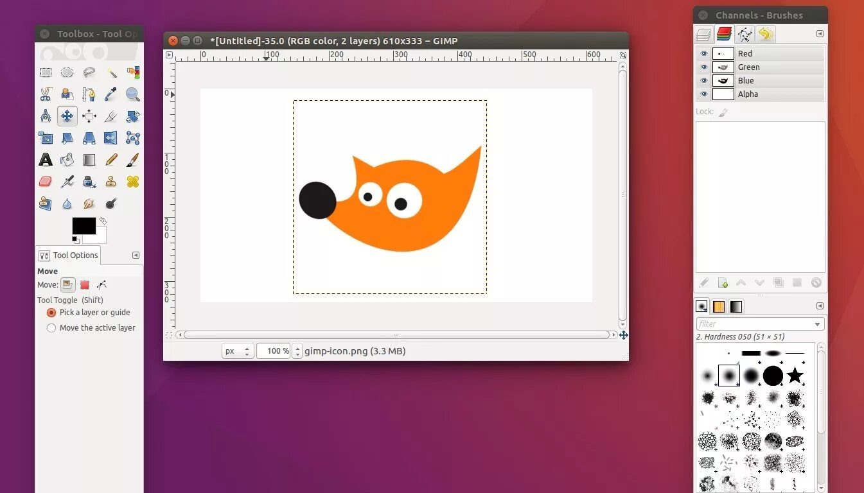The image size is (864, 493).
Task: Select the Free Select lasso tool
Action: (x=89, y=73)
